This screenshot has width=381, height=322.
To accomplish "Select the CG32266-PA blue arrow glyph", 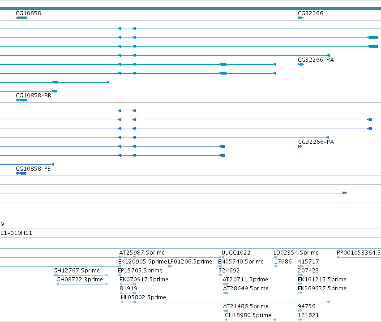I will click(x=300, y=146).
